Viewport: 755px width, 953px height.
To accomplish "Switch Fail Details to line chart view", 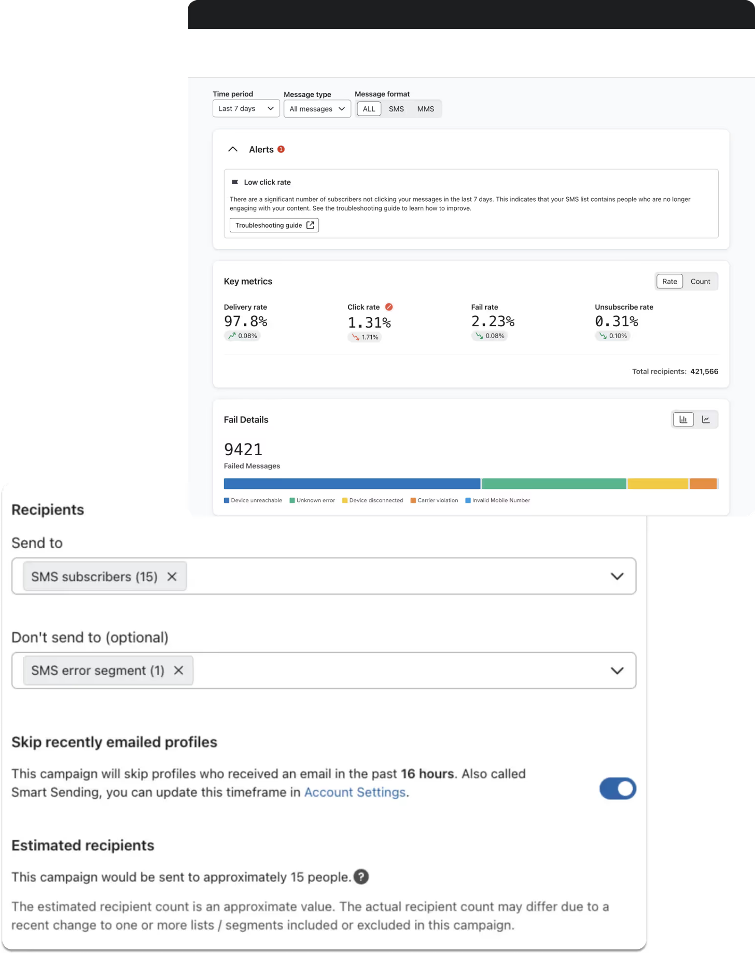I will (706, 419).
